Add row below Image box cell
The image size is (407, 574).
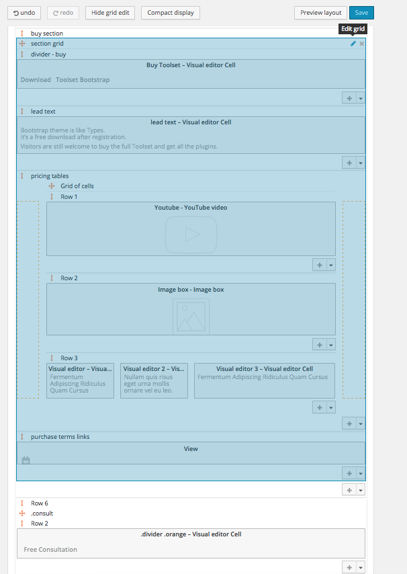(320, 345)
